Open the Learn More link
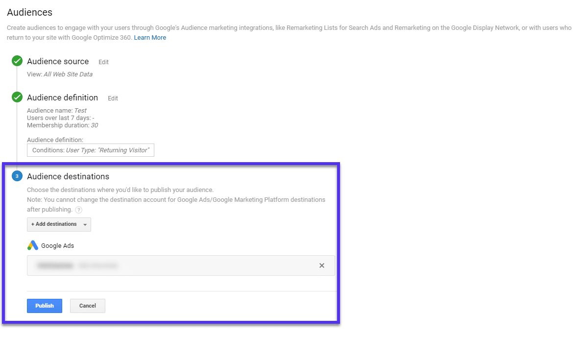 click(150, 37)
